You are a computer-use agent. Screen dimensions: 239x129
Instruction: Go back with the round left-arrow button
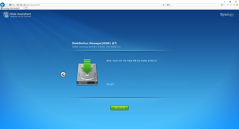pos(63,75)
